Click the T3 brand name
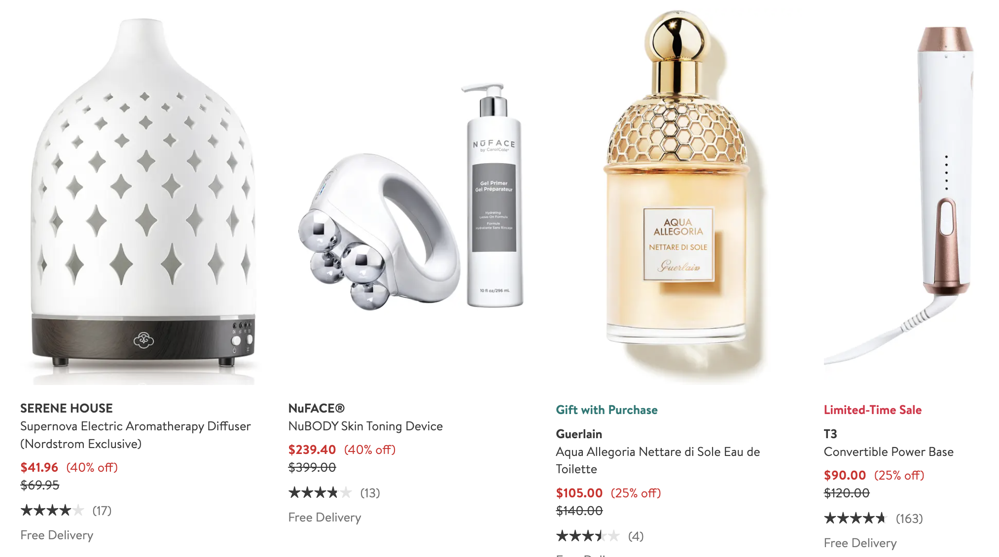This screenshot has height=557, width=999. click(x=830, y=434)
